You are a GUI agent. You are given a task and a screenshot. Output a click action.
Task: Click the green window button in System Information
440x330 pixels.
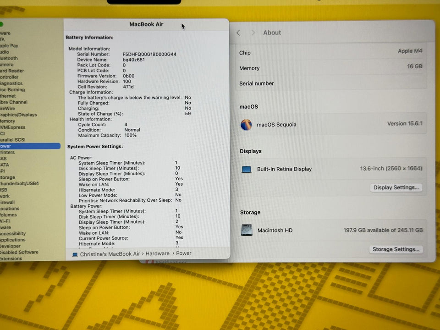[1, 24]
